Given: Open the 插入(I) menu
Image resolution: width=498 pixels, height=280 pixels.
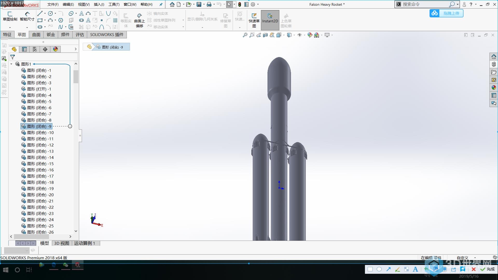Looking at the screenshot, I should tap(99, 4).
